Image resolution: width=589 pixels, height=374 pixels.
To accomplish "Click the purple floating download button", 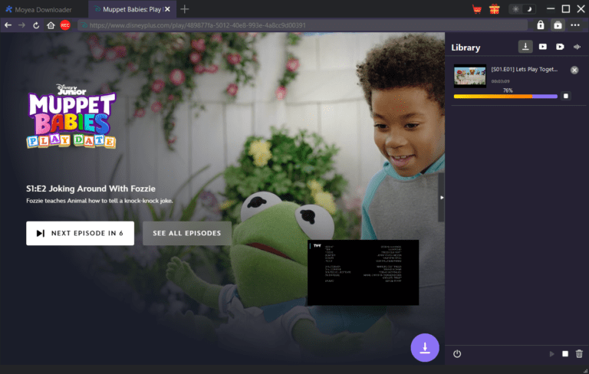I will (425, 347).
